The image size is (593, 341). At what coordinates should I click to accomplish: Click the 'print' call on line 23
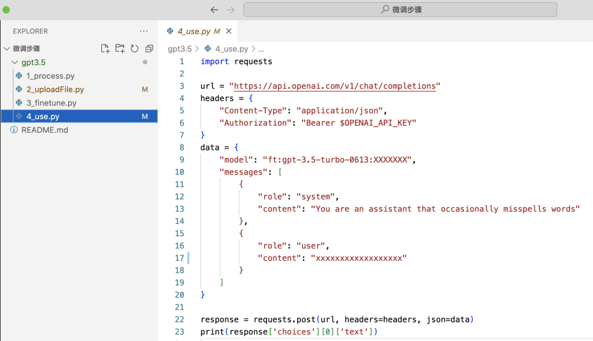pyautogui.click(x=212, y=332)
